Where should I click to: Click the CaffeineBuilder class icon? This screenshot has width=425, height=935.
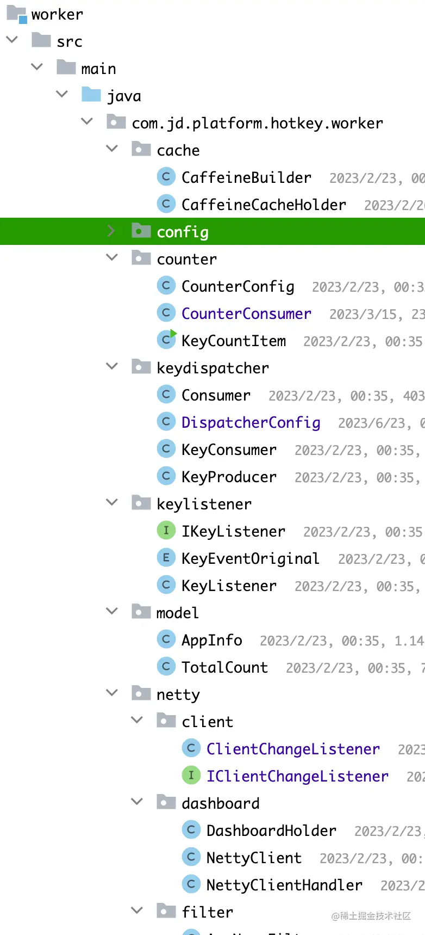[166, 177]
